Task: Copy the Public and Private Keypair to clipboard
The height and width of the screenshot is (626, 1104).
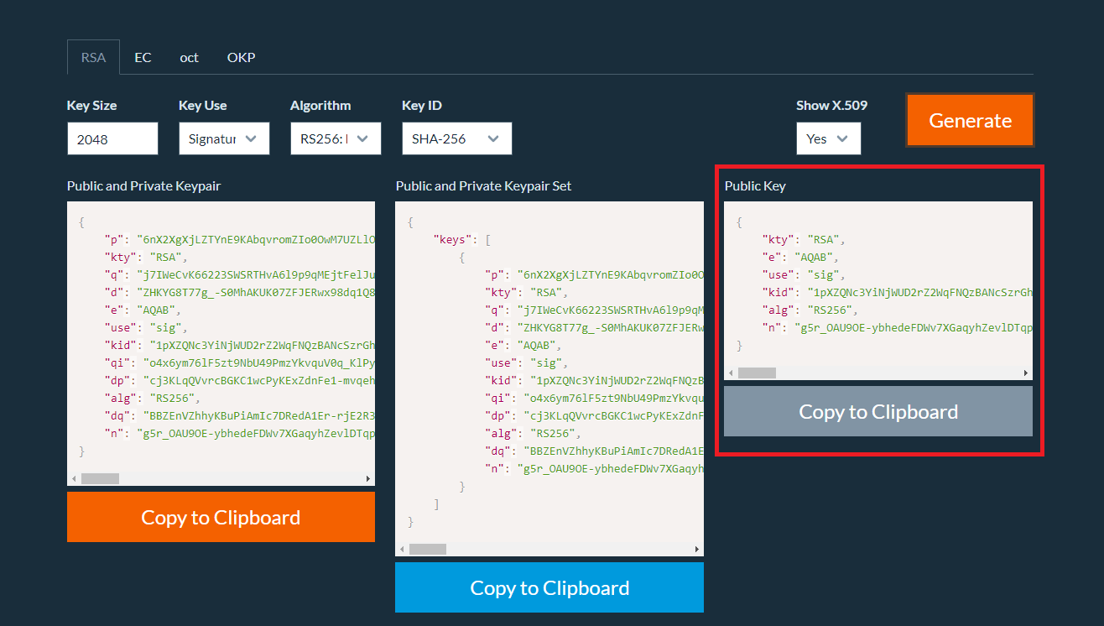Action: tap(221, 517)
